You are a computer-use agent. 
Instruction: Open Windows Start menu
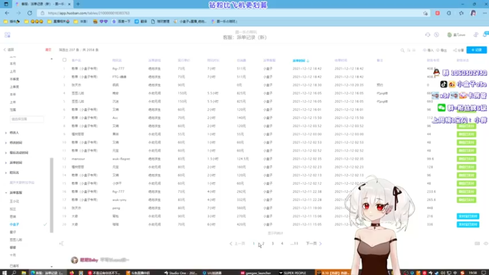coord(4,273)
